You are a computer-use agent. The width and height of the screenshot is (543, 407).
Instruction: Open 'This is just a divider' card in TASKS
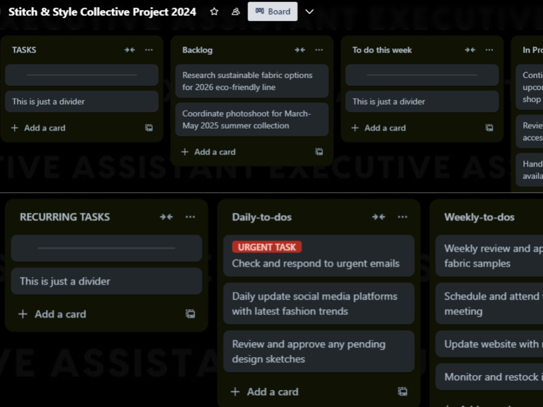point(82,101)
